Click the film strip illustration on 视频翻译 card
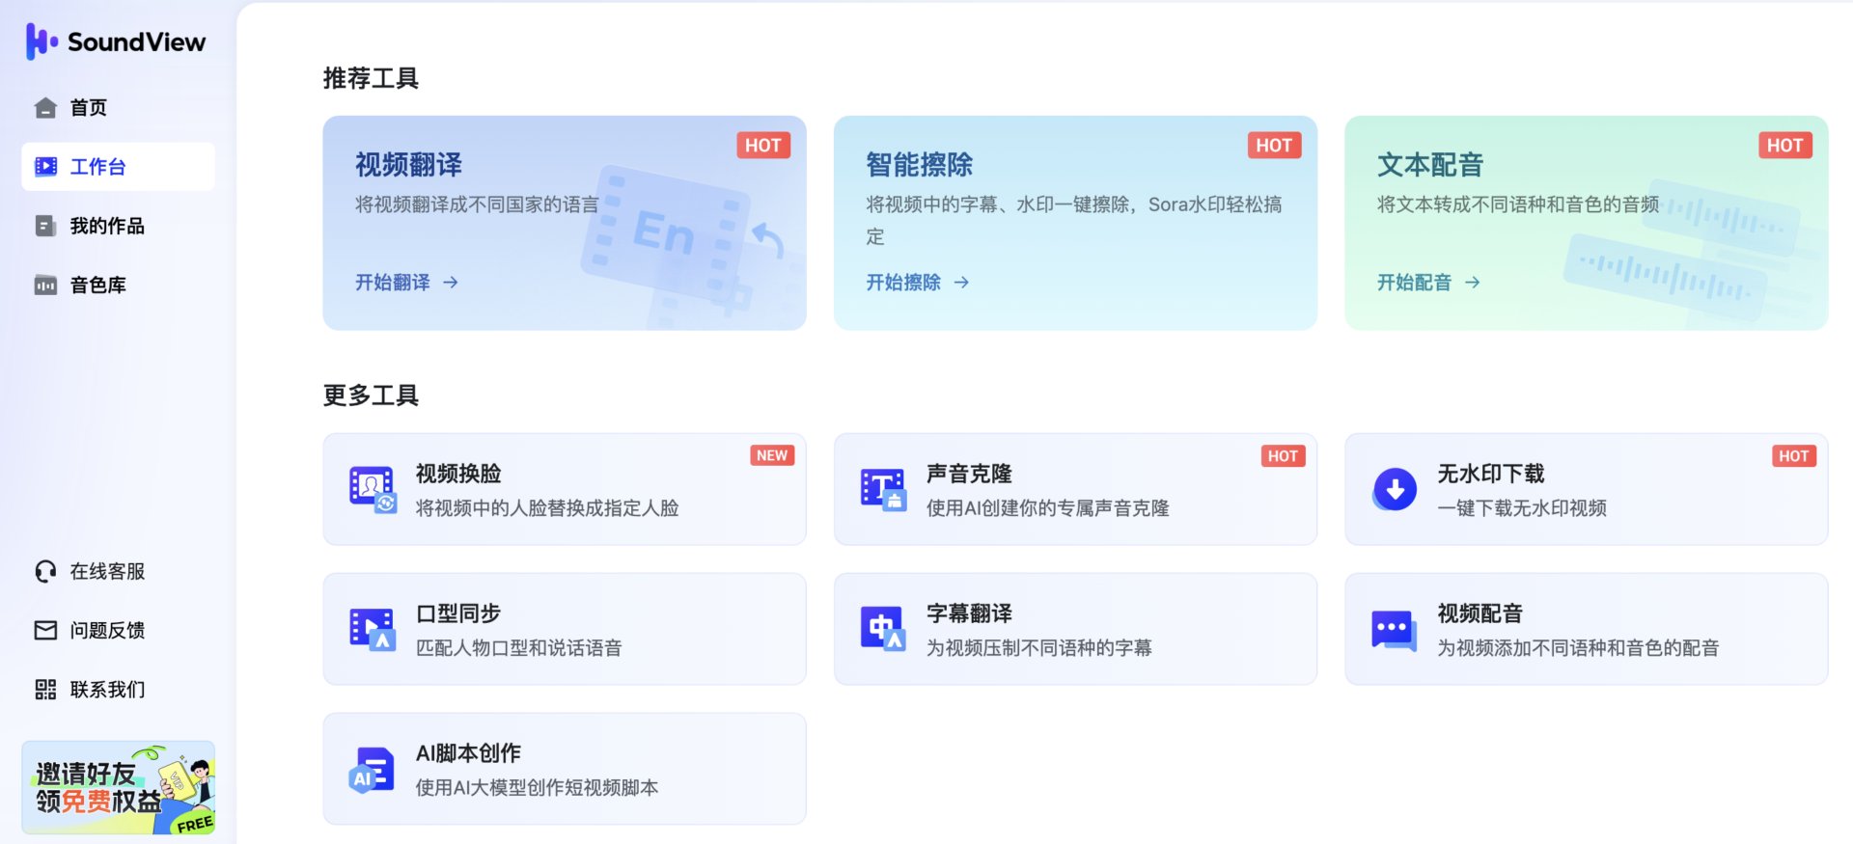The width and height of the screenshot is (1853, 844). coord(692,246)
